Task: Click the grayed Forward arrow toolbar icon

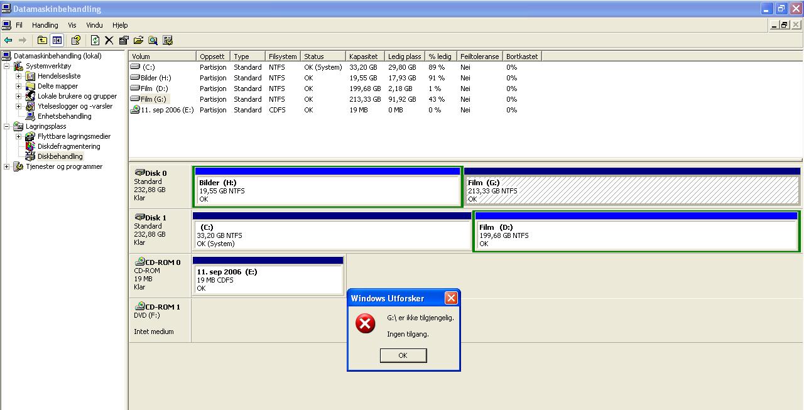Action: pyautogui.click(x=23, y=40)
